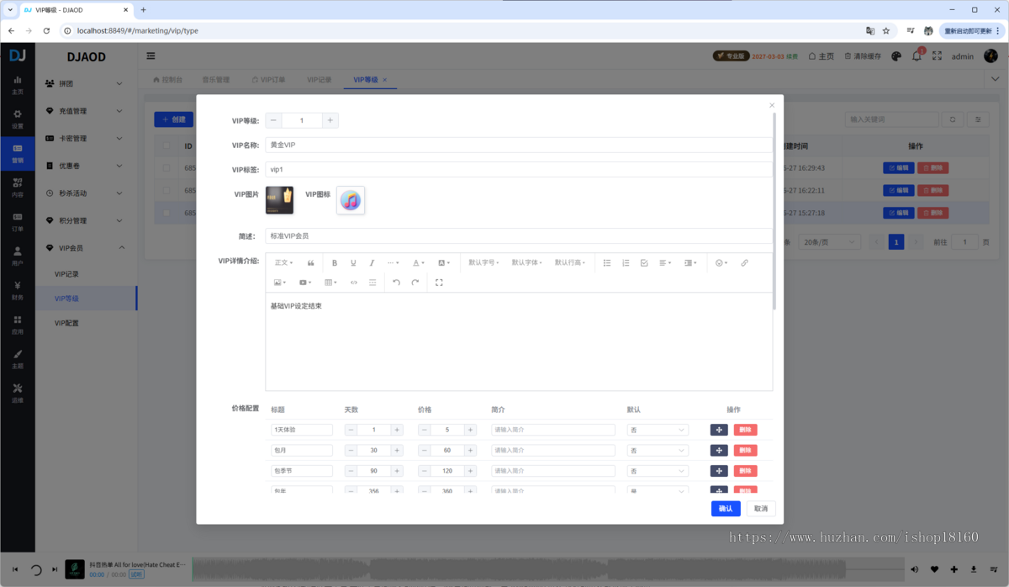The width and height of the screenshot is (1009, 587).
Task: Click the VIP图片 thumbnail
Action: [x=279, y=200]
